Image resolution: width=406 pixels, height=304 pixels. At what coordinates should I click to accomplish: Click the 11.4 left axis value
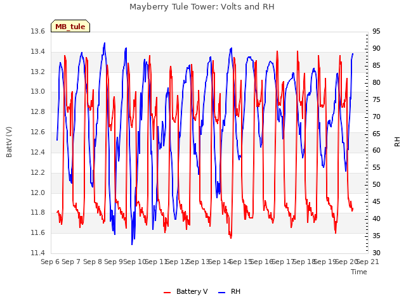38,253
